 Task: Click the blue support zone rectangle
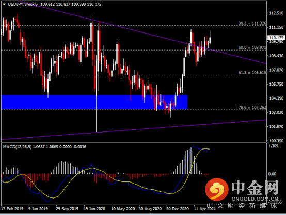coord(94,102)
